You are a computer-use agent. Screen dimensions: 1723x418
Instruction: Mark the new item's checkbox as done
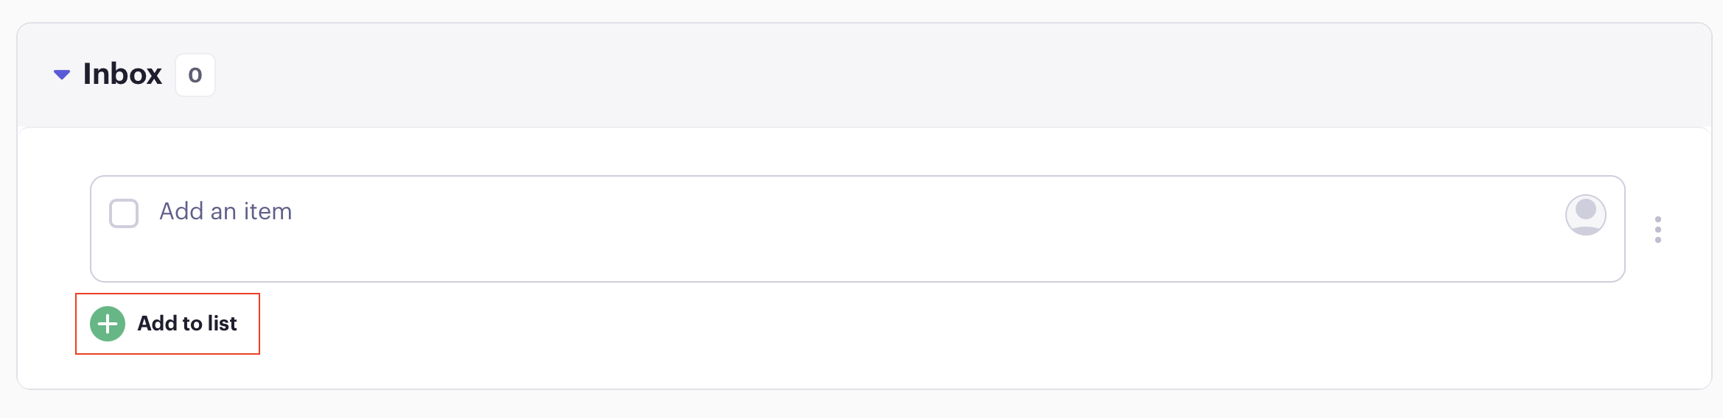[x=124, y=213]
